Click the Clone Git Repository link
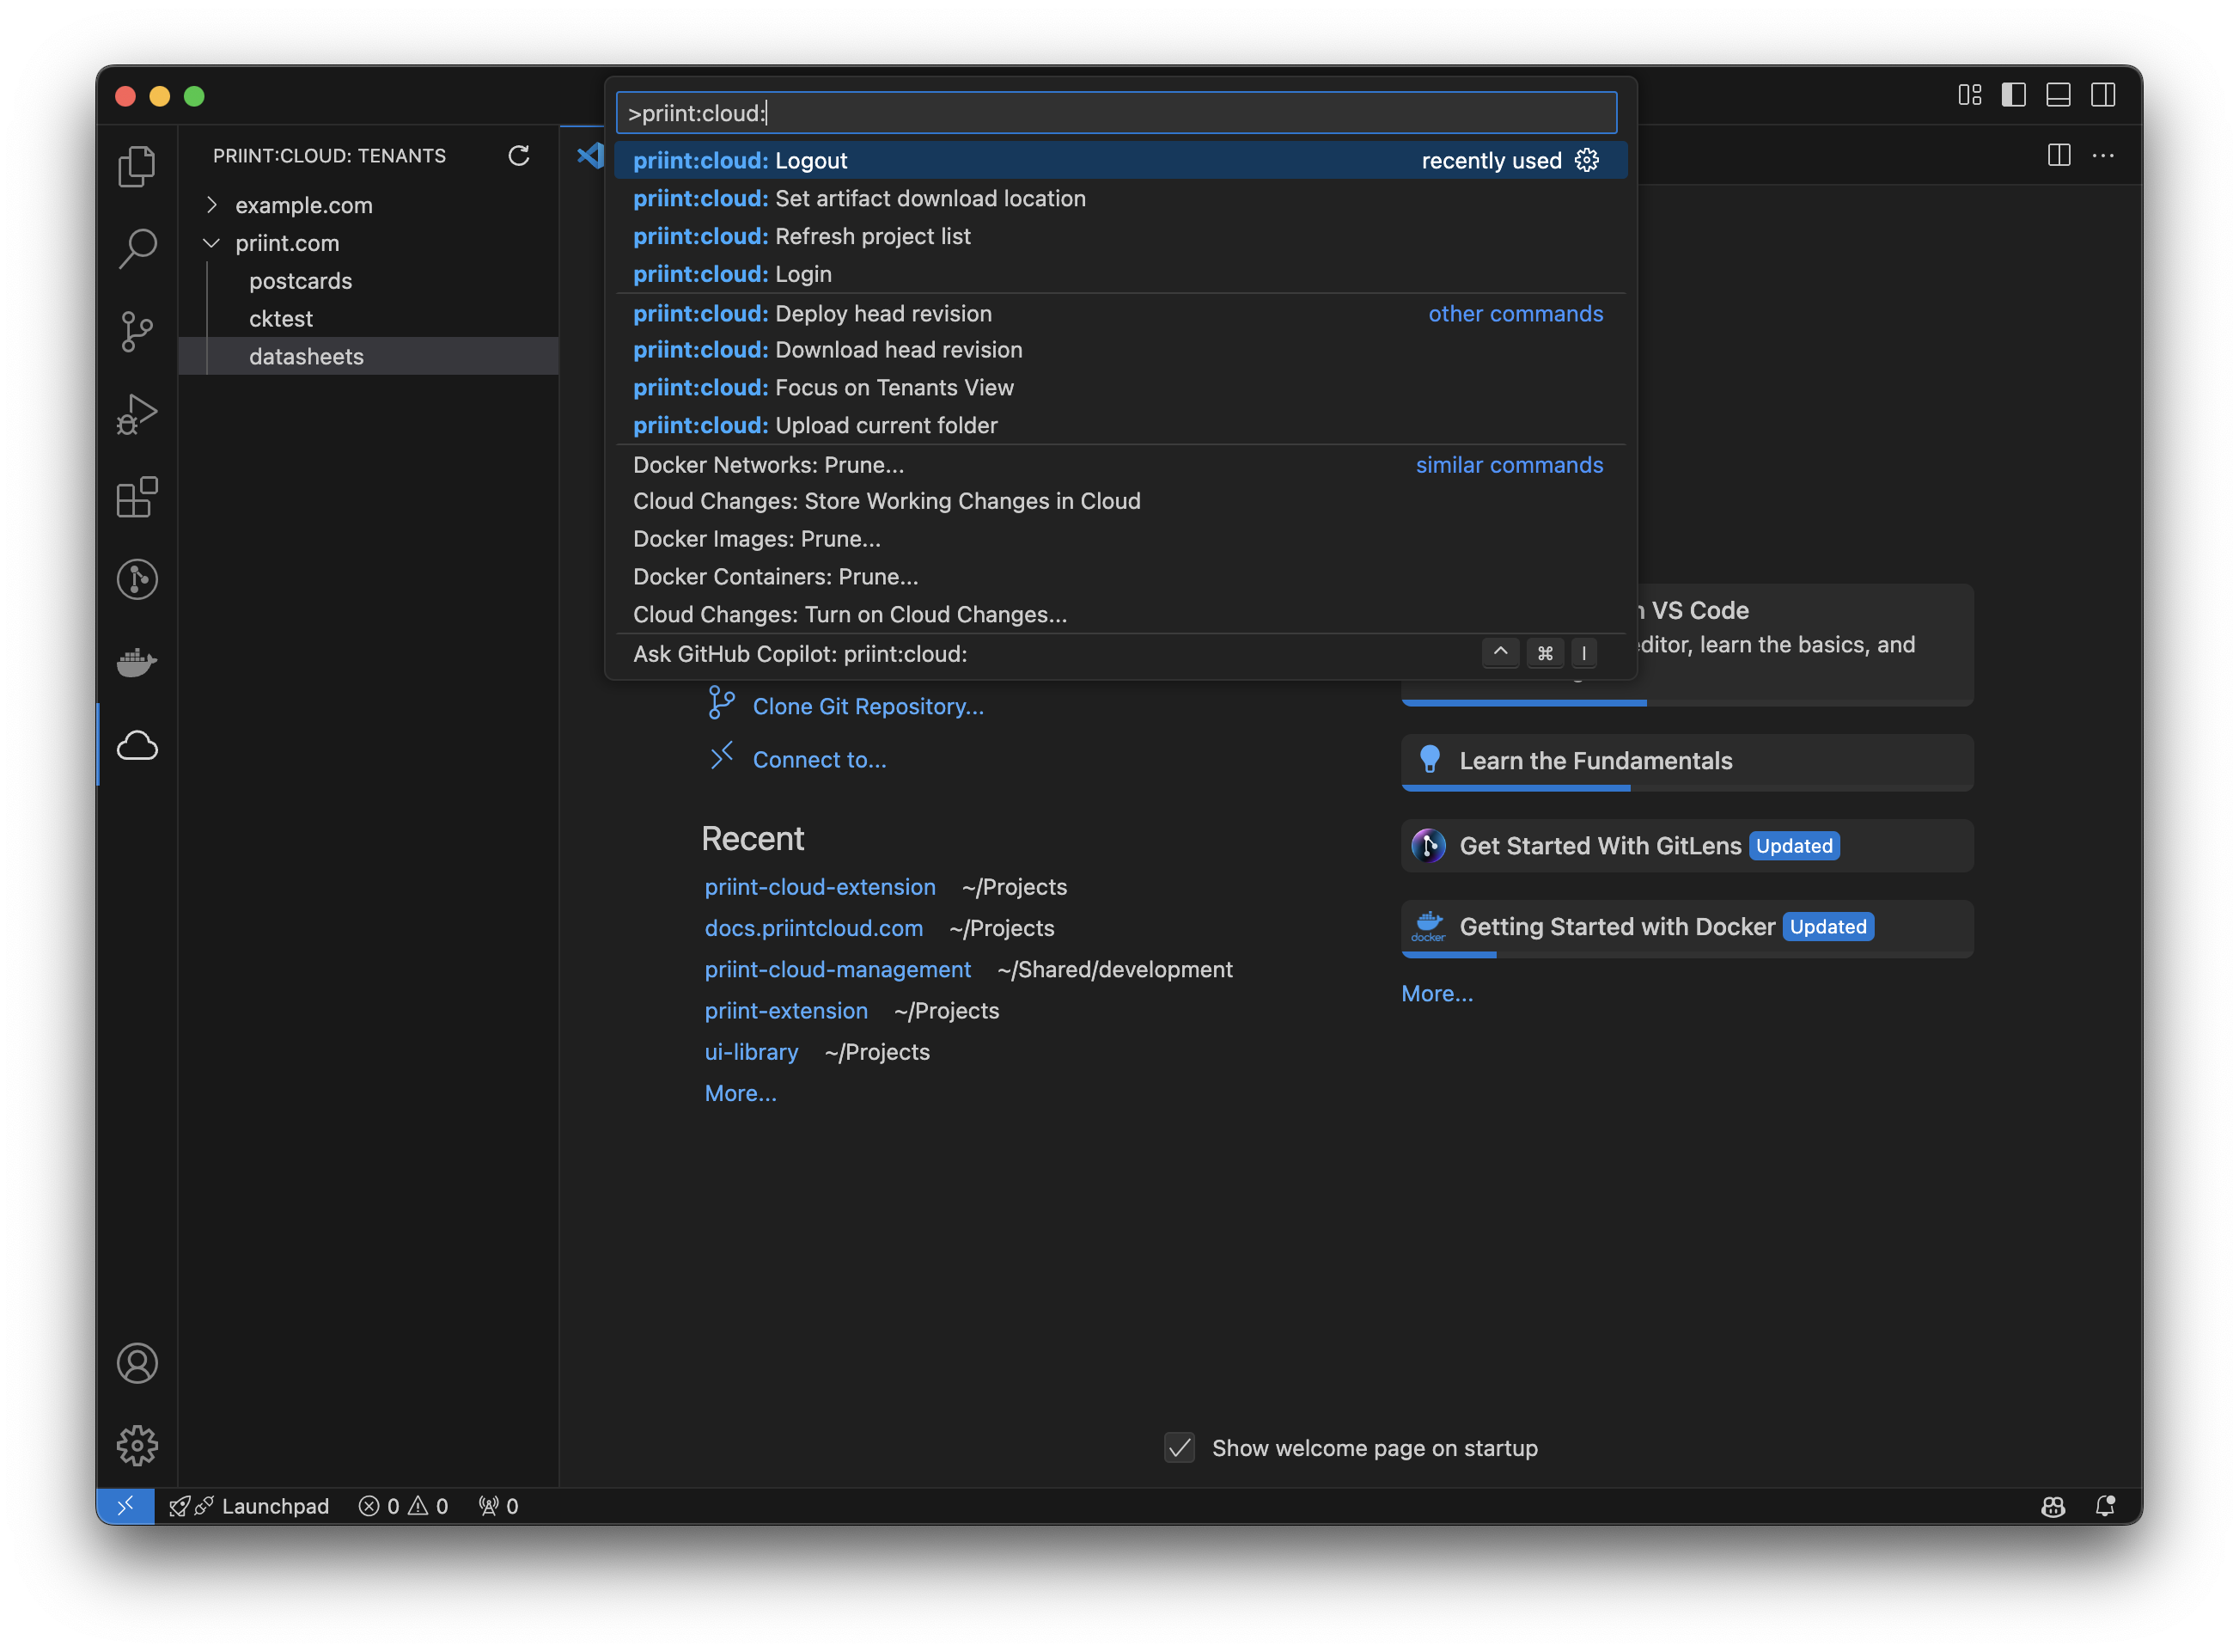The width and height of the screenshot is (2239, 1652). (x=867, y=706)
